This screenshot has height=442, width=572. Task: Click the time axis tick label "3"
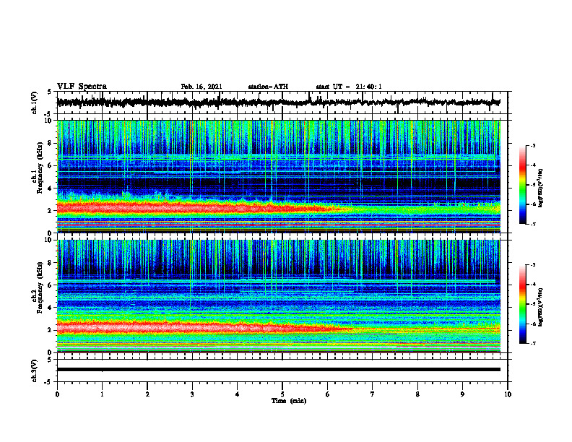(192, 394)
